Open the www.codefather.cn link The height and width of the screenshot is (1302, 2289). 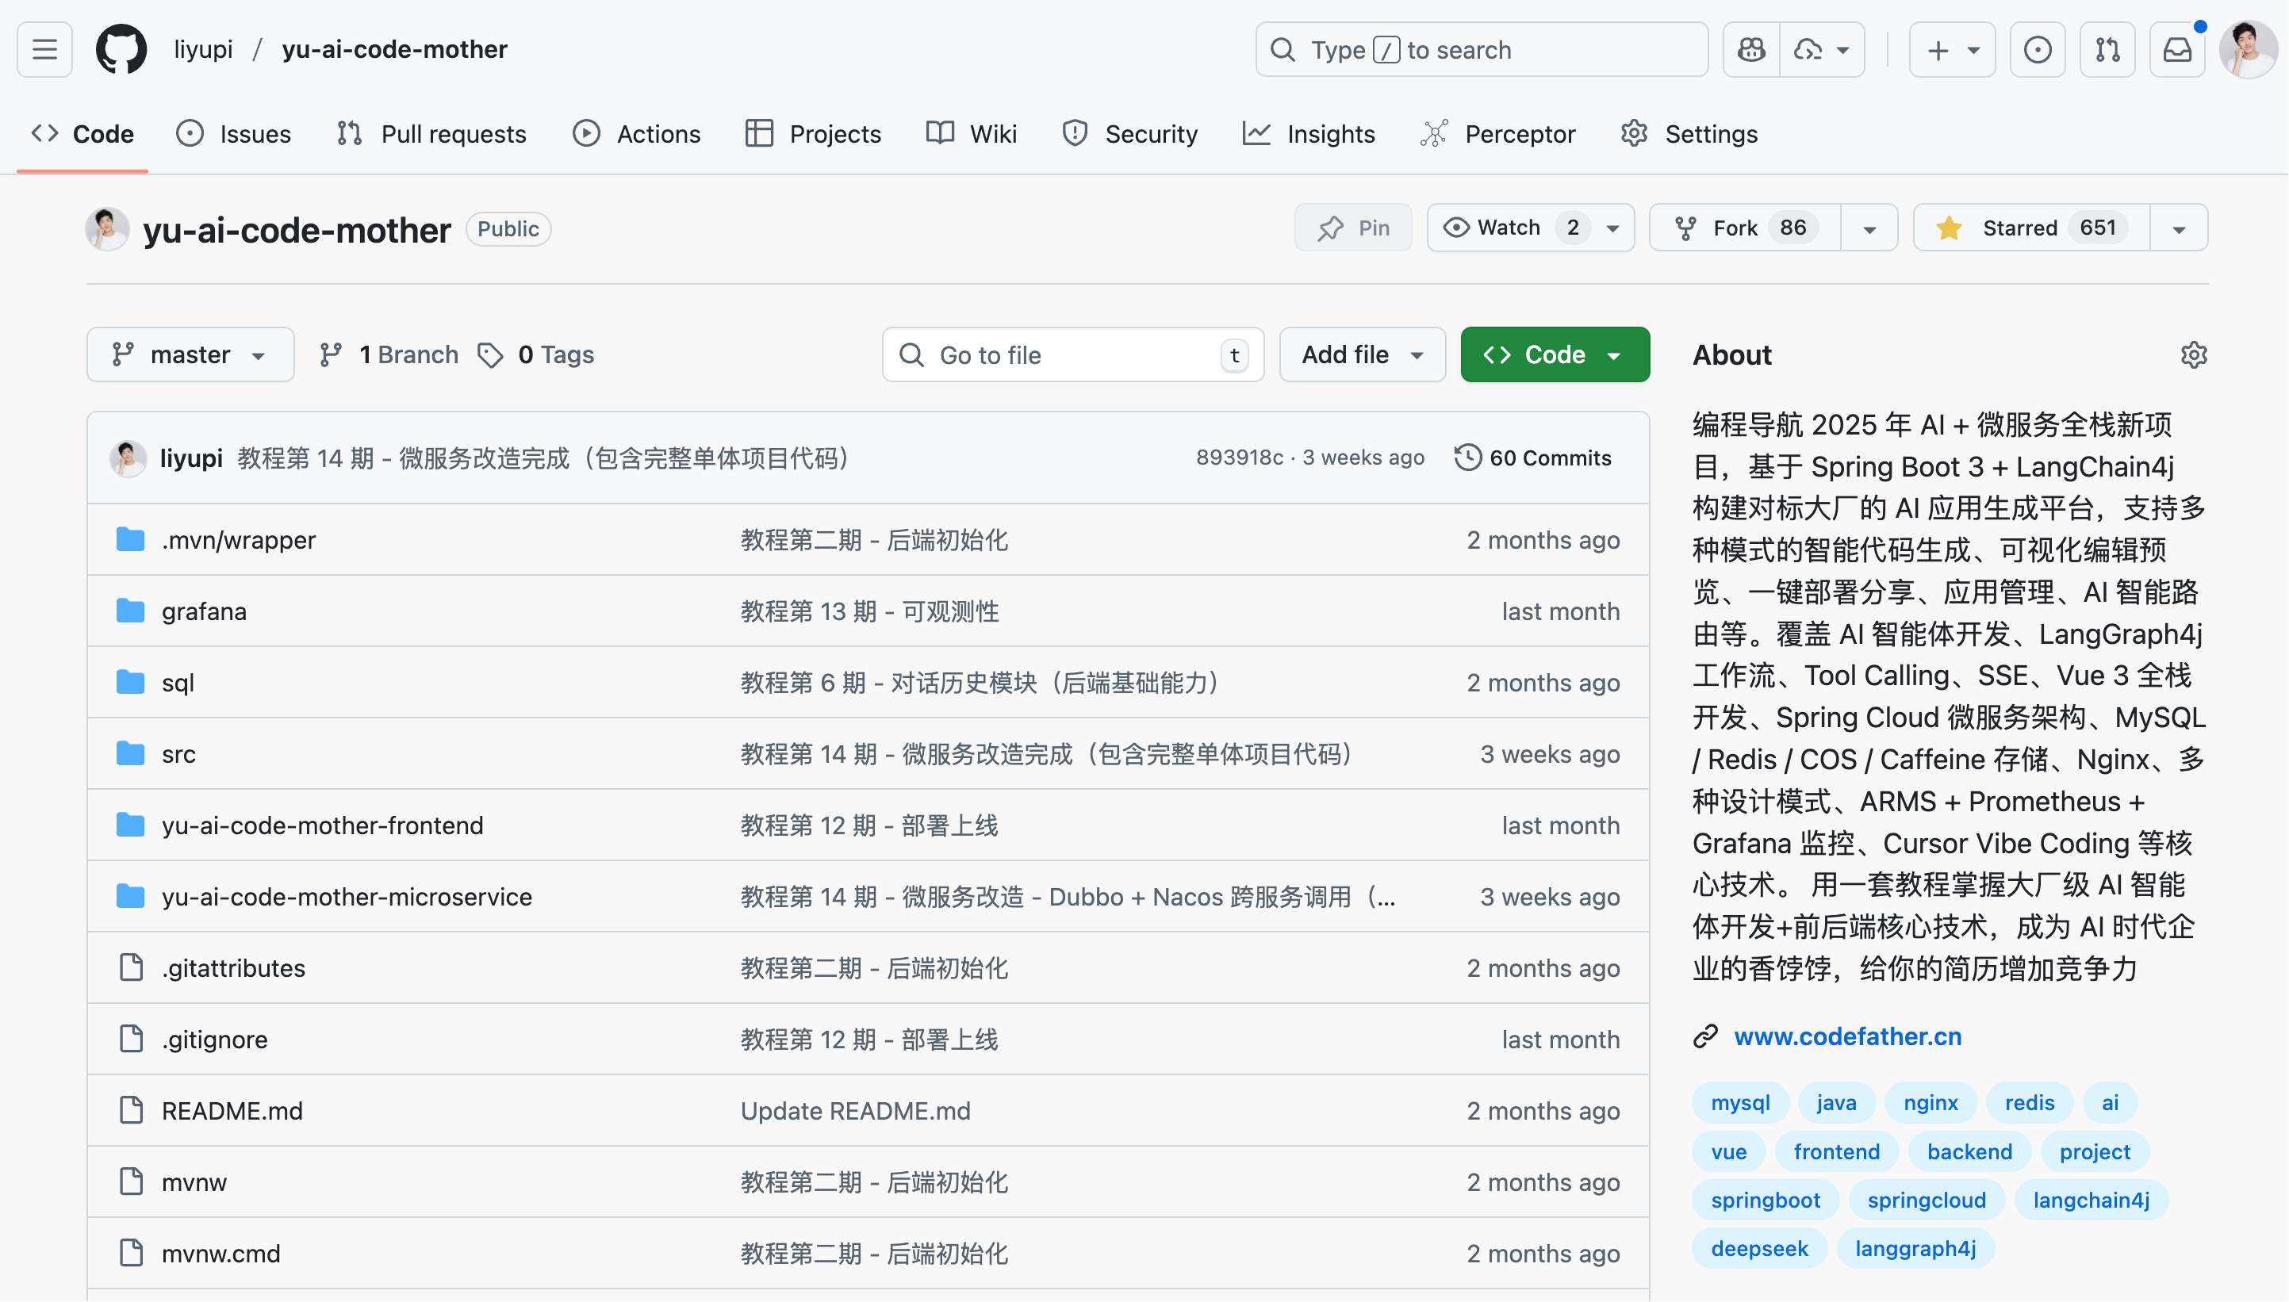[x=1847, y=1036]
